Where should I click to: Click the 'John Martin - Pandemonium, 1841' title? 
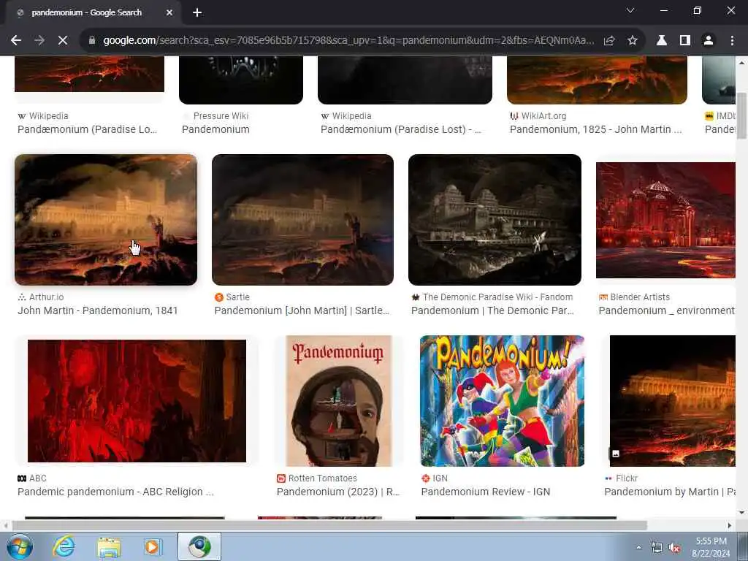(98, 310)
